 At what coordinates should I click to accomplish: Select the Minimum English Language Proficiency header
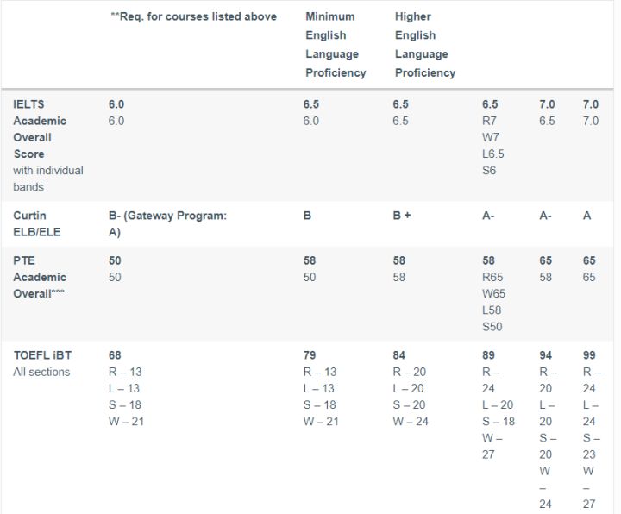[x=336, y=45]
